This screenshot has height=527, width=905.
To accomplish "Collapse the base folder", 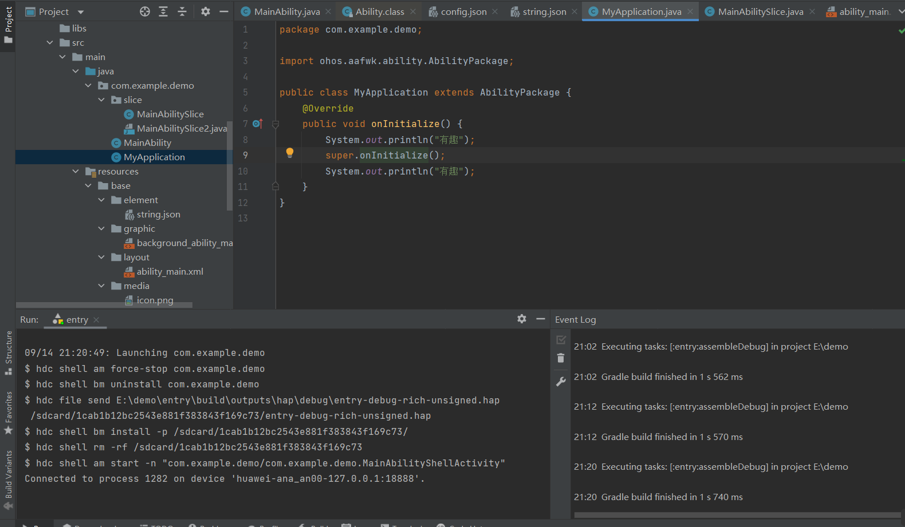I will click(88, 185).
